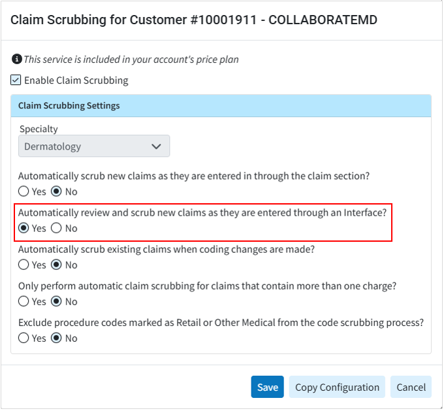Choose Yes for claims entered through an Interface
446x411 pixels.
(24, 228)
